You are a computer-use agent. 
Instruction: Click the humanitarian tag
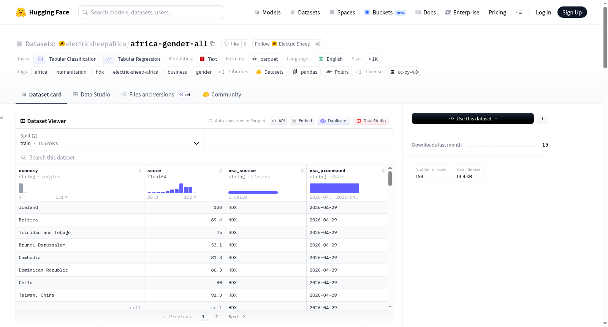click(71, 72)
